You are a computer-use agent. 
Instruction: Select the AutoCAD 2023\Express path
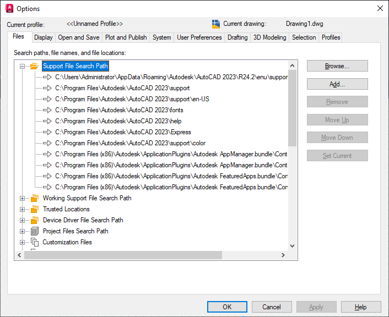point(123,132)
